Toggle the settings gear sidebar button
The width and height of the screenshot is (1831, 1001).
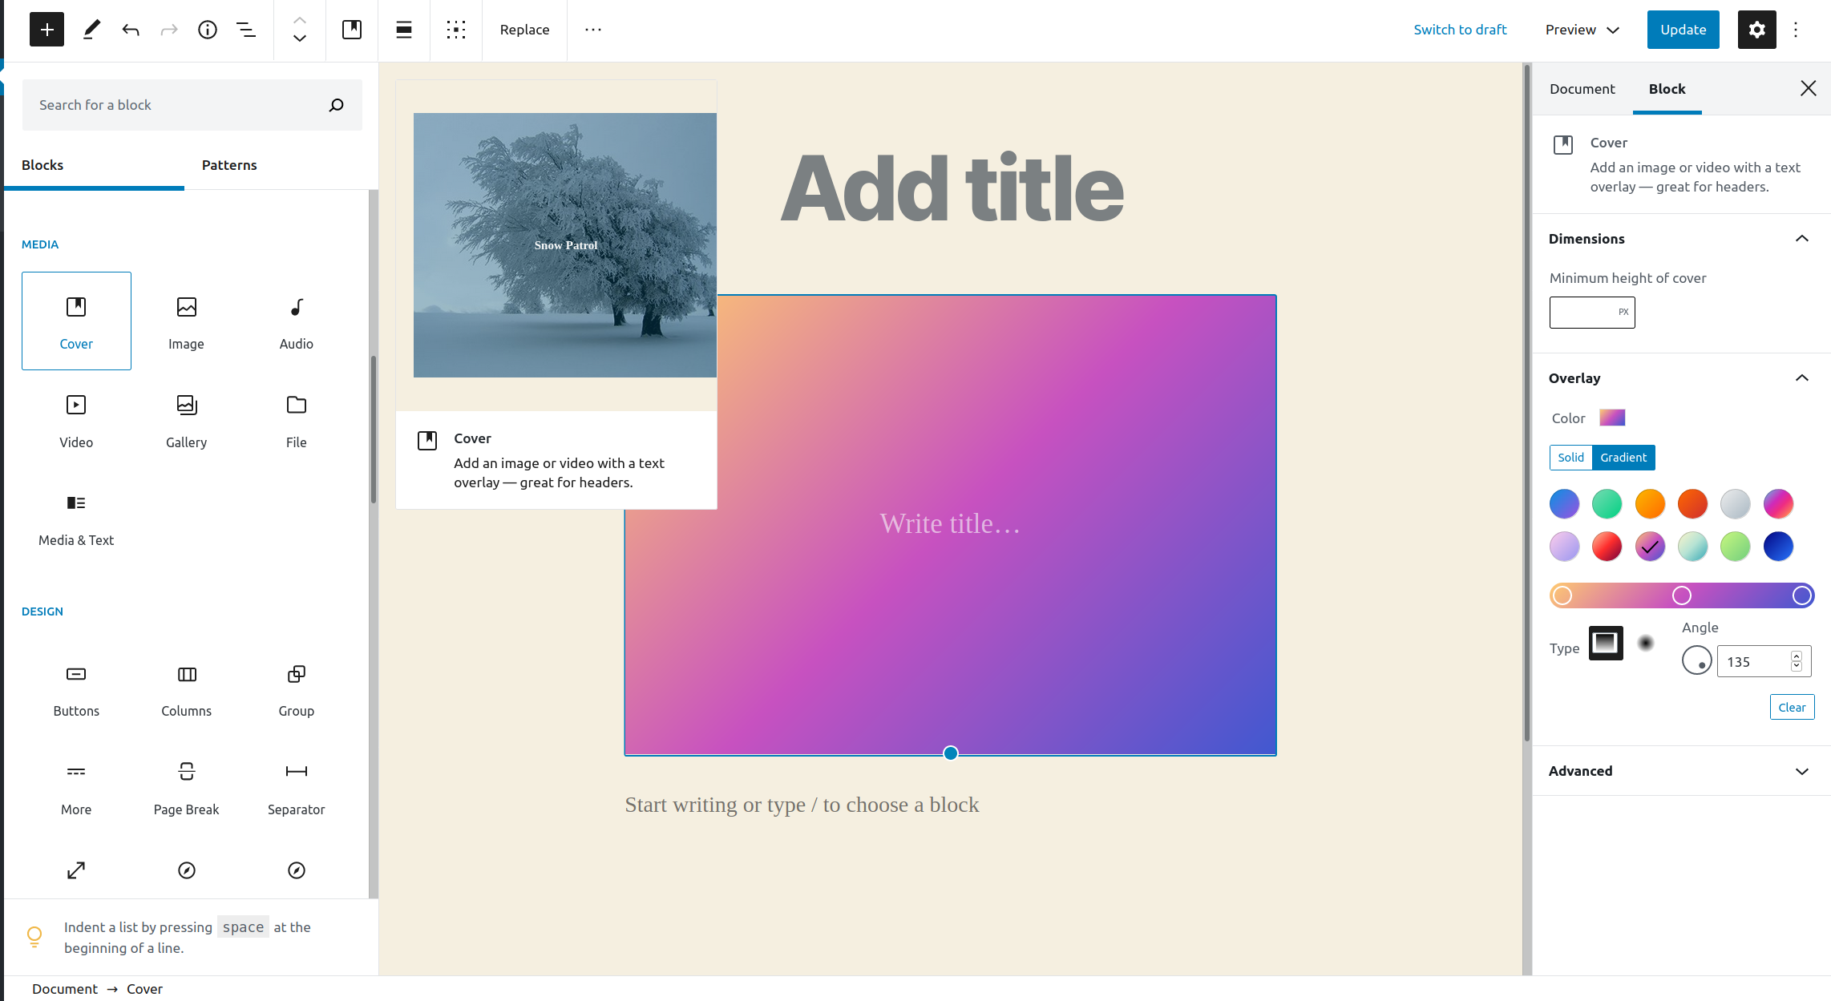coord(1756,30)
